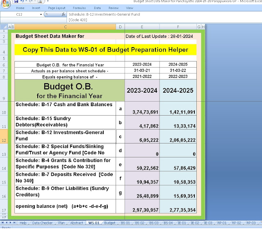The height and width of the screenshot is (232, 262).
Task: Open the Formulas ribbon tab
Action: pyautogui.click(x=79, y=8)
